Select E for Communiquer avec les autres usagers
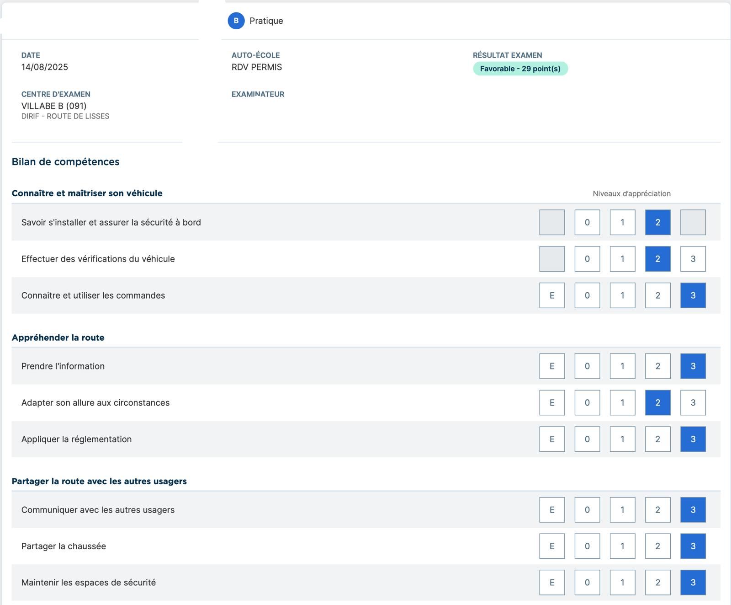Viewport: 731px width, 605px height. (552, 510)
